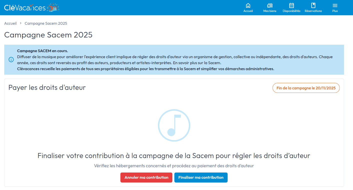Click Vérifiez les hébergements concernés subtitle
Viewport: 353px width, 190px height.
174,166
